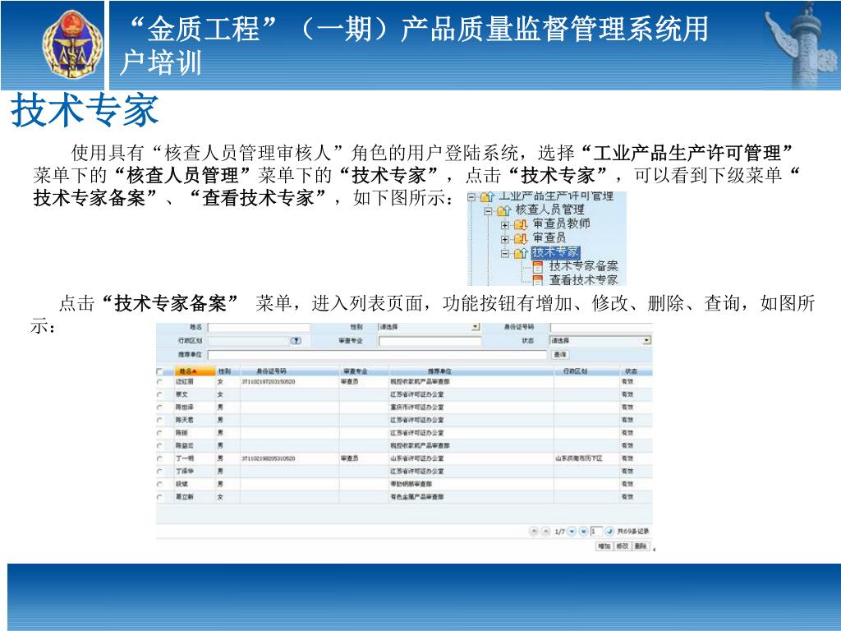Go to the last page of the table
This screenshot has height=631, width=841.
[584, 532]
